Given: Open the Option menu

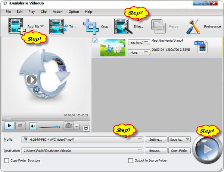Looking at the screenshot, I should point(74,12).
